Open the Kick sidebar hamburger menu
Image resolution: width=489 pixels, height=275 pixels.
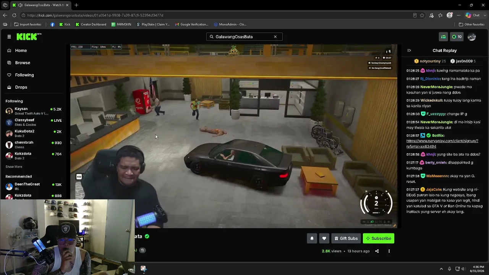(x=9, y=37)
